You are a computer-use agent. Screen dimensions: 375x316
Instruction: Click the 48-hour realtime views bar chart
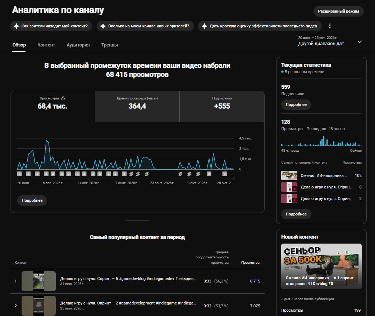(x=321, y=141)
